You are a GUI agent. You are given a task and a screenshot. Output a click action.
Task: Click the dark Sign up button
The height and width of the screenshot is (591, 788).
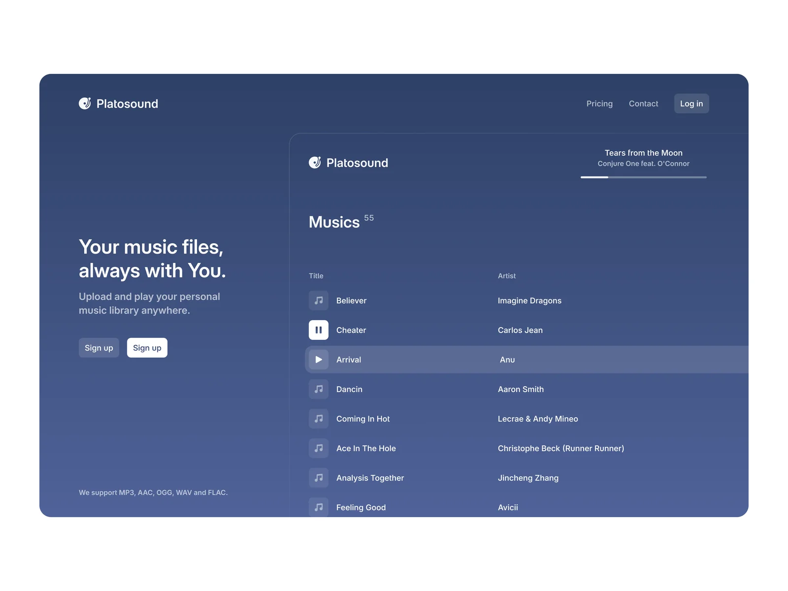99,348
